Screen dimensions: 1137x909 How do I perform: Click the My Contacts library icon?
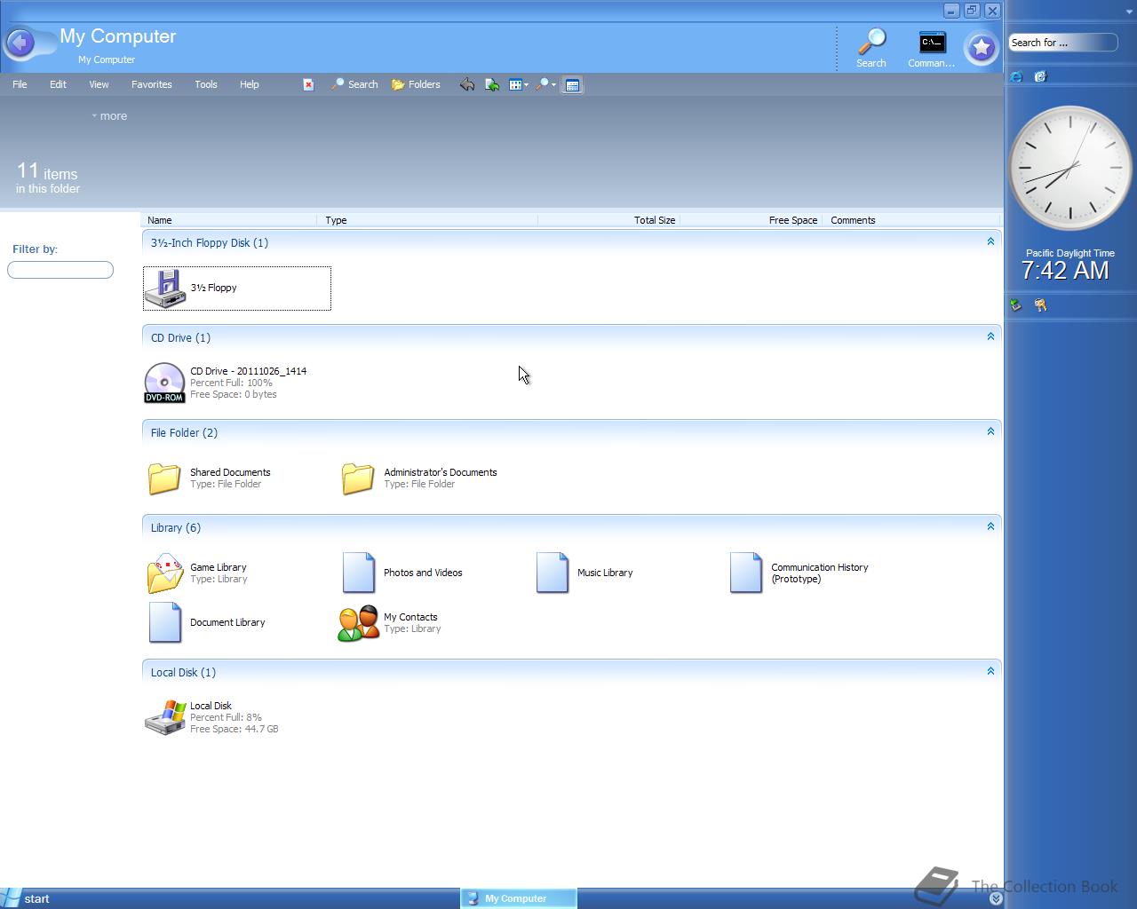pos(358,623)
